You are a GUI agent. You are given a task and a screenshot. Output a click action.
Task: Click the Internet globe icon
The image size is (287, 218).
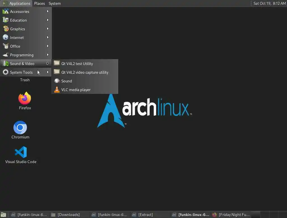[6, 37]
